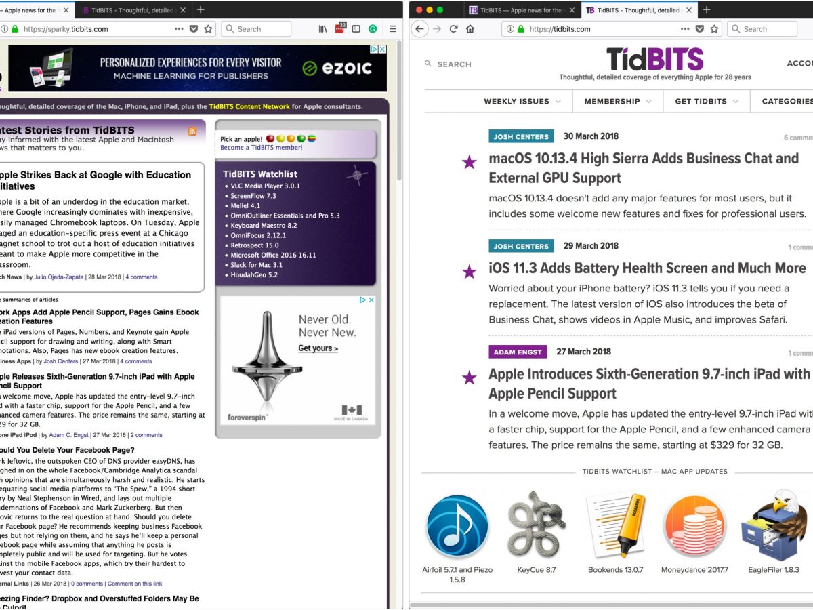
Task: Click red extension icon with 22 badge
Action: [x=340, y=28]
